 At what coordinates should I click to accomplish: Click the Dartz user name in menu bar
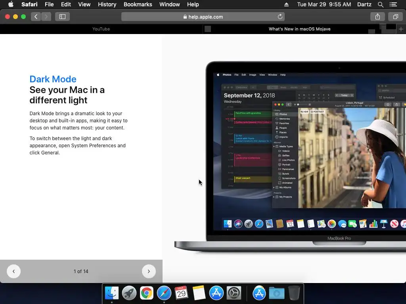coord(364,4)
